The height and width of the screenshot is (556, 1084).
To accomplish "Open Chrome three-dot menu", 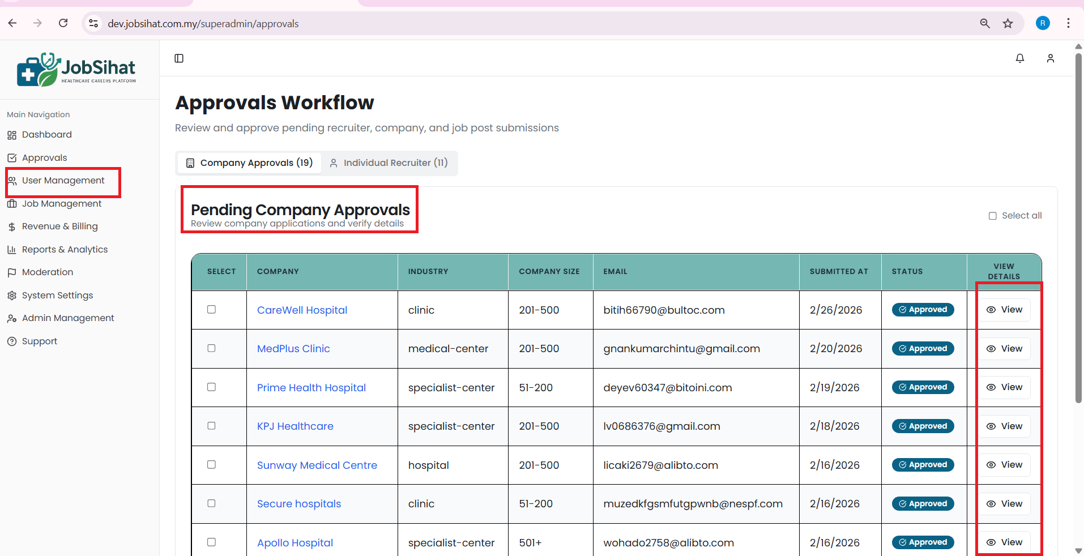I will [x=1068, y=23].
